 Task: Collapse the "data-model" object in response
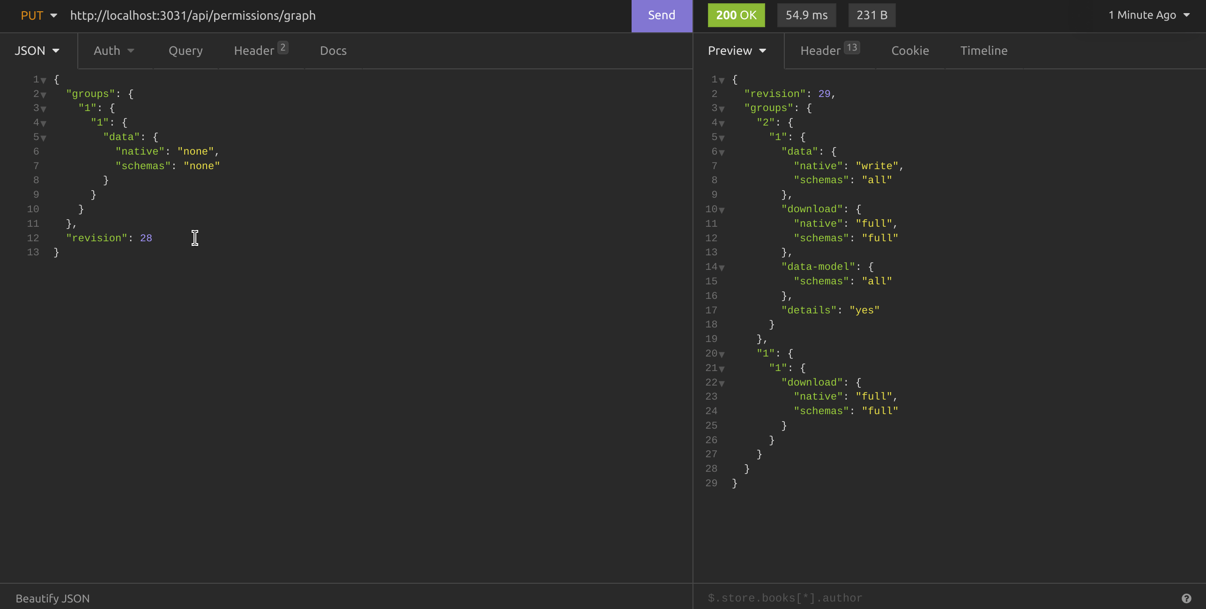coord(722,267)
